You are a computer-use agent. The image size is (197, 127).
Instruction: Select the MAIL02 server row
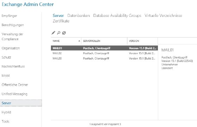(x=104, y=53)
